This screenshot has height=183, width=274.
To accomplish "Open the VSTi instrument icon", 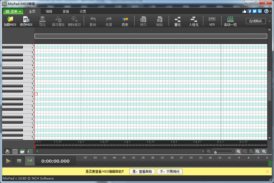I will coord(212,21).
